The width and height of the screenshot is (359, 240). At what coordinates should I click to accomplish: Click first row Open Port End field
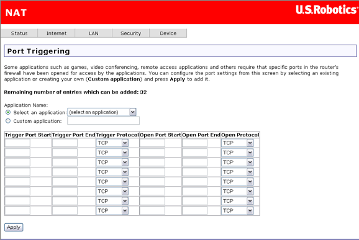click(x=194, y=143)
